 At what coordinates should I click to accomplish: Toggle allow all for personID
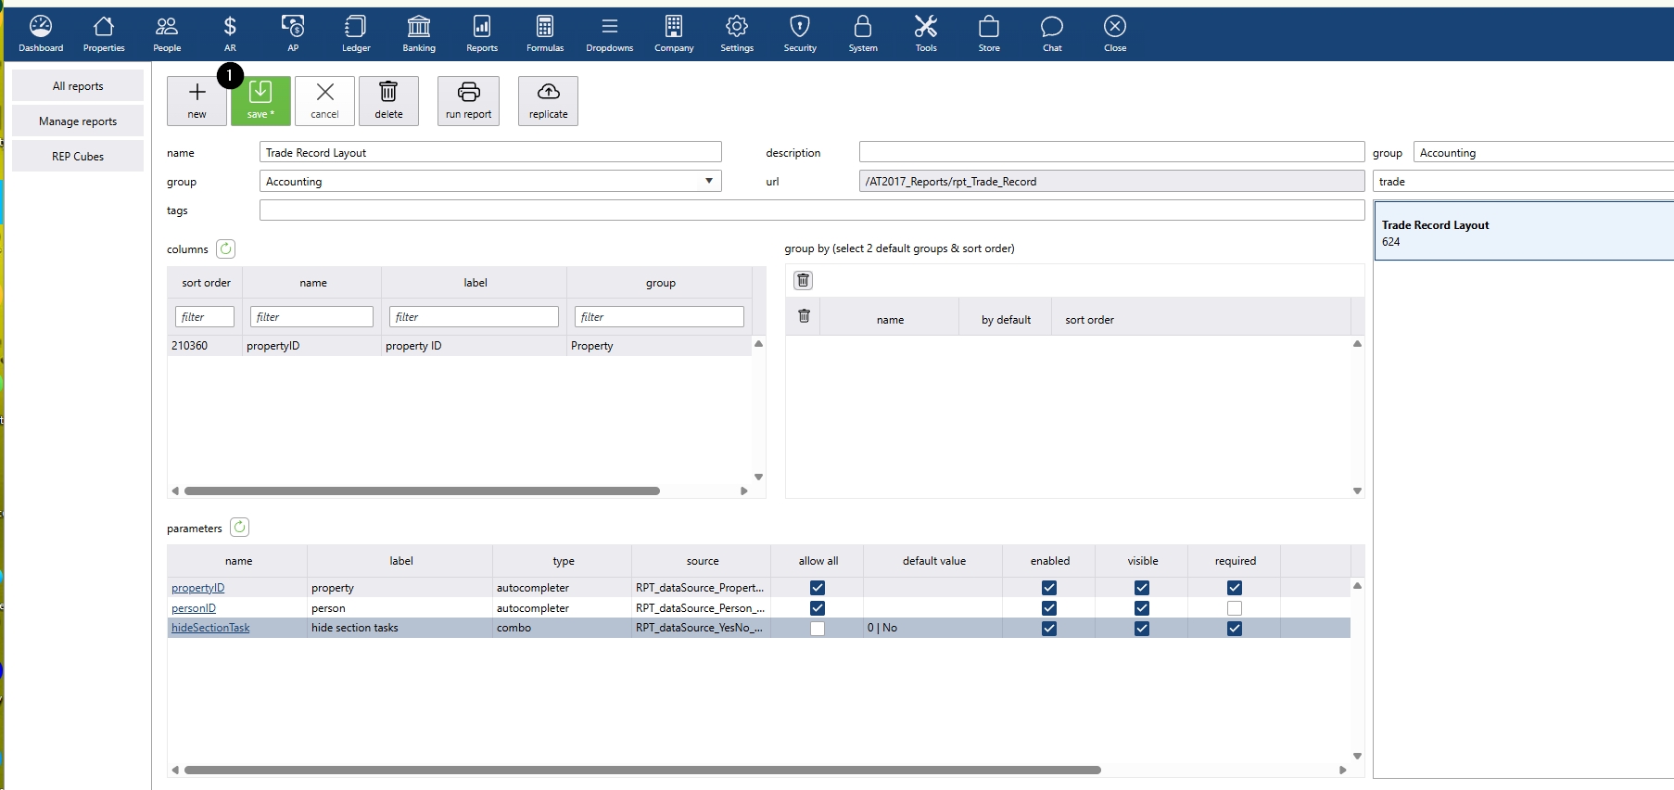point(818,608)
